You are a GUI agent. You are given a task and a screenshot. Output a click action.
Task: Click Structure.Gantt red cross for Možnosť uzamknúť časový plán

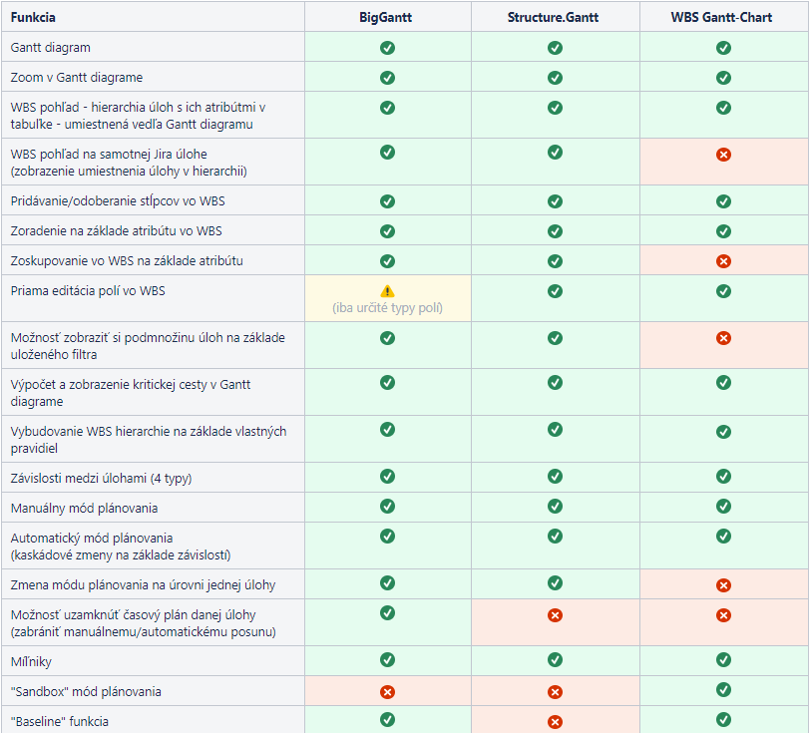tap(556, 615)
